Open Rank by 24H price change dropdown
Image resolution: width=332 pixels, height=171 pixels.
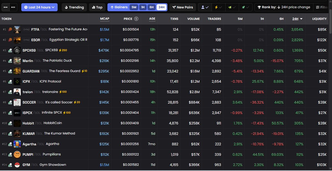coord(284,7)
